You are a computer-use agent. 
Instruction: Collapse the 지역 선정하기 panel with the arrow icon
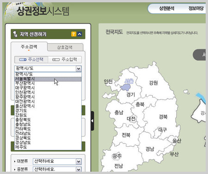coord(80,34)
